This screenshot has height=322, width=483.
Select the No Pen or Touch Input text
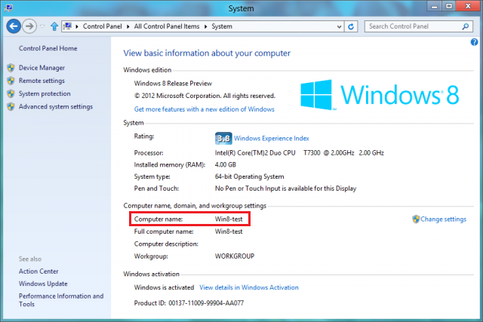285,189
